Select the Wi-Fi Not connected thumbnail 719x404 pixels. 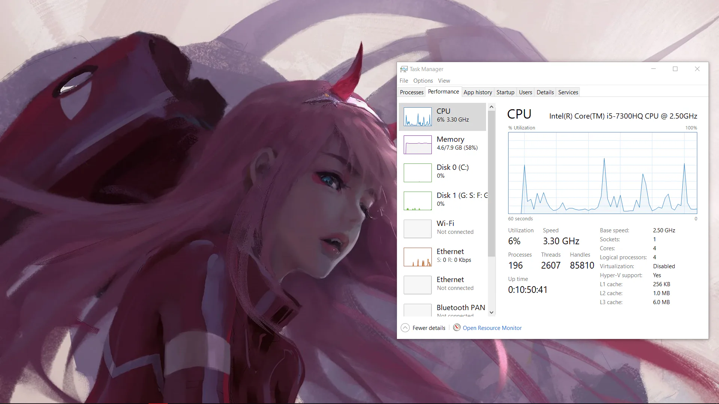point(418,229)
